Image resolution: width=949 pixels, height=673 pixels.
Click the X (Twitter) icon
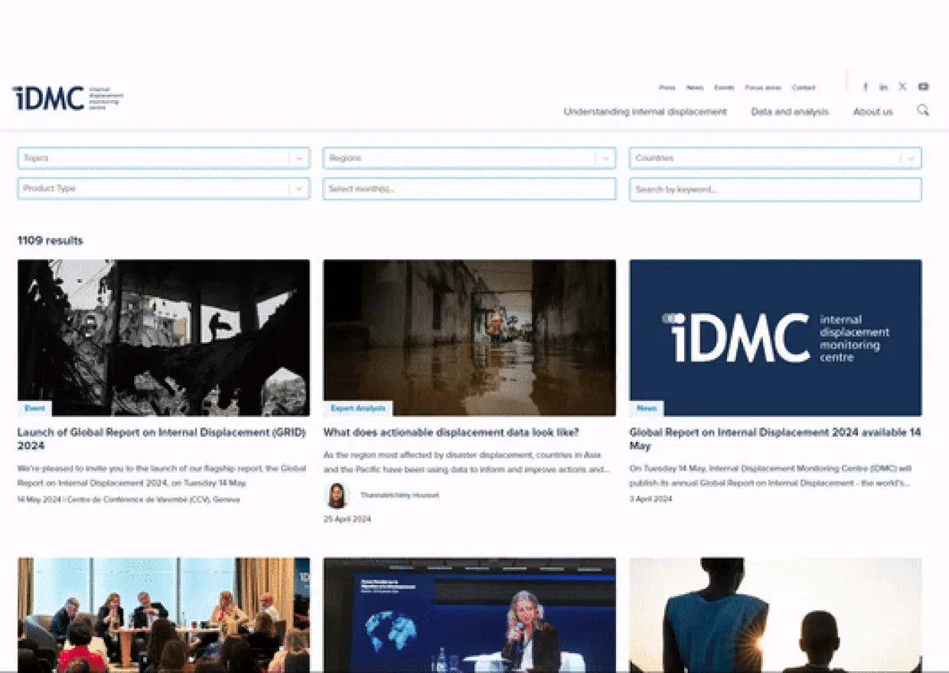coord(902,87)
